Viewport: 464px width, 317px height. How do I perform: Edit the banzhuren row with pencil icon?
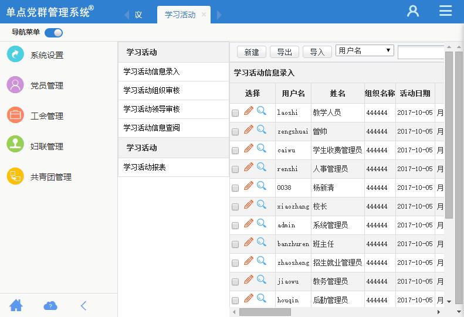pyautogui.click(x=249, y=242)
